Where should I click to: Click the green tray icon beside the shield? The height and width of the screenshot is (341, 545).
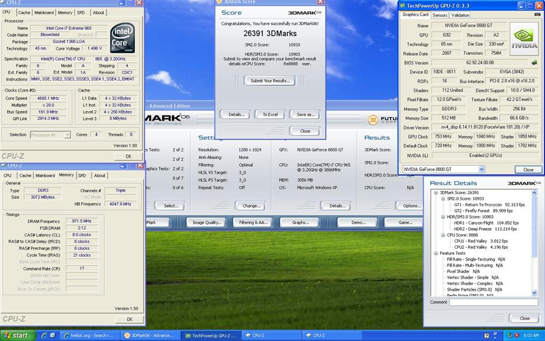(x=509, y=336)
